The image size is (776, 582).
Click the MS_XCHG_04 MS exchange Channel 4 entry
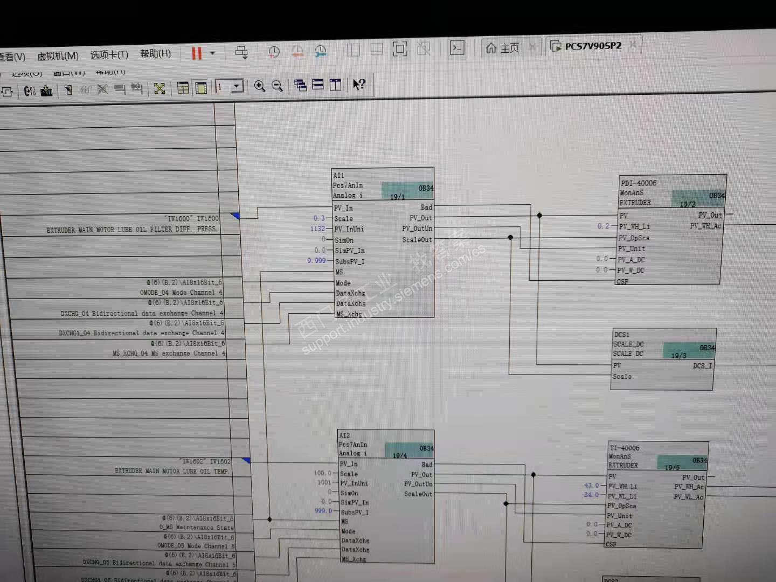[169, 354]
